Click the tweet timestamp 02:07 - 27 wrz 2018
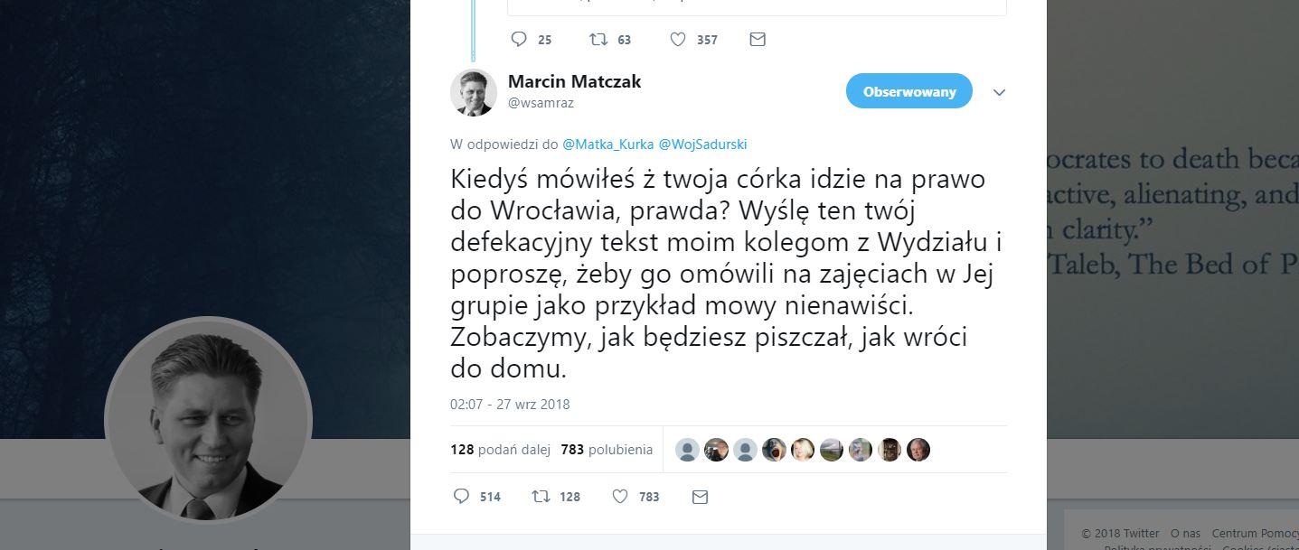 point(510,404)
